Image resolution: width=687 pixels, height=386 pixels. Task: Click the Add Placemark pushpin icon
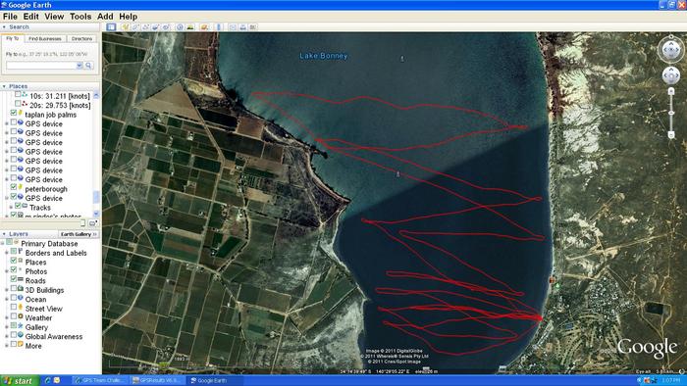coord(126,27)
